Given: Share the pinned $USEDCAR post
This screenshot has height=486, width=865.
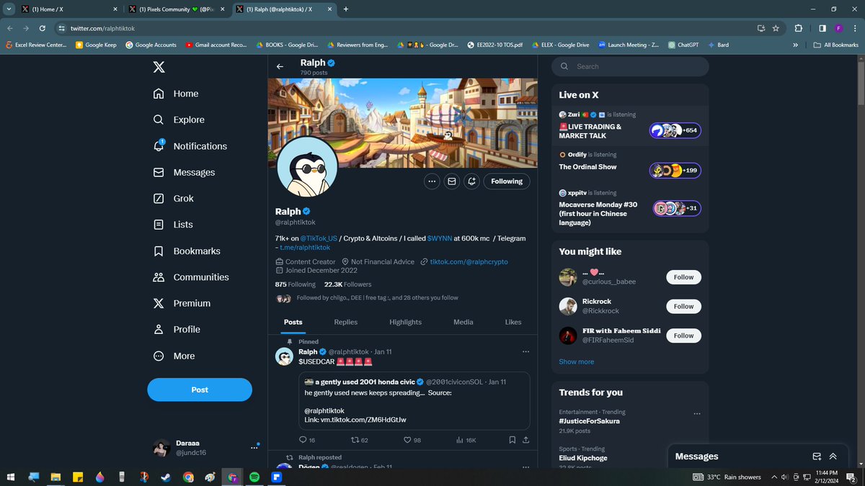Looking at the screenshot, I should 525,439.
